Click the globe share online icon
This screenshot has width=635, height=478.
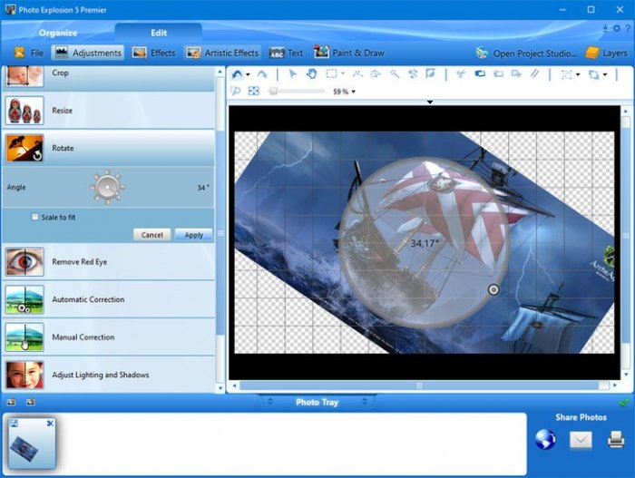[545, 441]
